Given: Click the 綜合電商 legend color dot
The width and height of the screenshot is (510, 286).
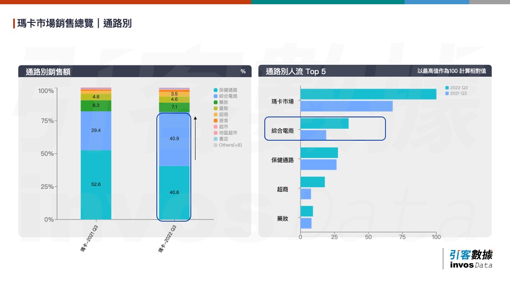Looking at the screenshot, I should tap(215, 96).
